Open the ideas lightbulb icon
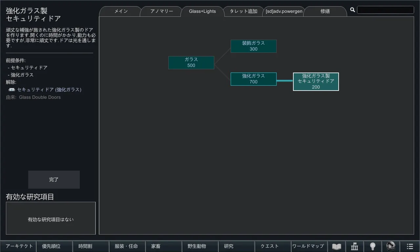The width and height of the screenshot is (420, 252). point(372,246)
